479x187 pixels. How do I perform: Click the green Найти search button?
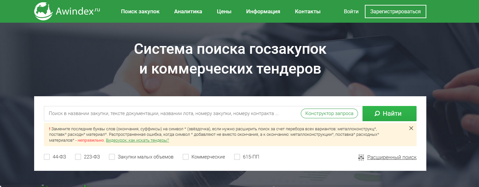click(390, 113)
